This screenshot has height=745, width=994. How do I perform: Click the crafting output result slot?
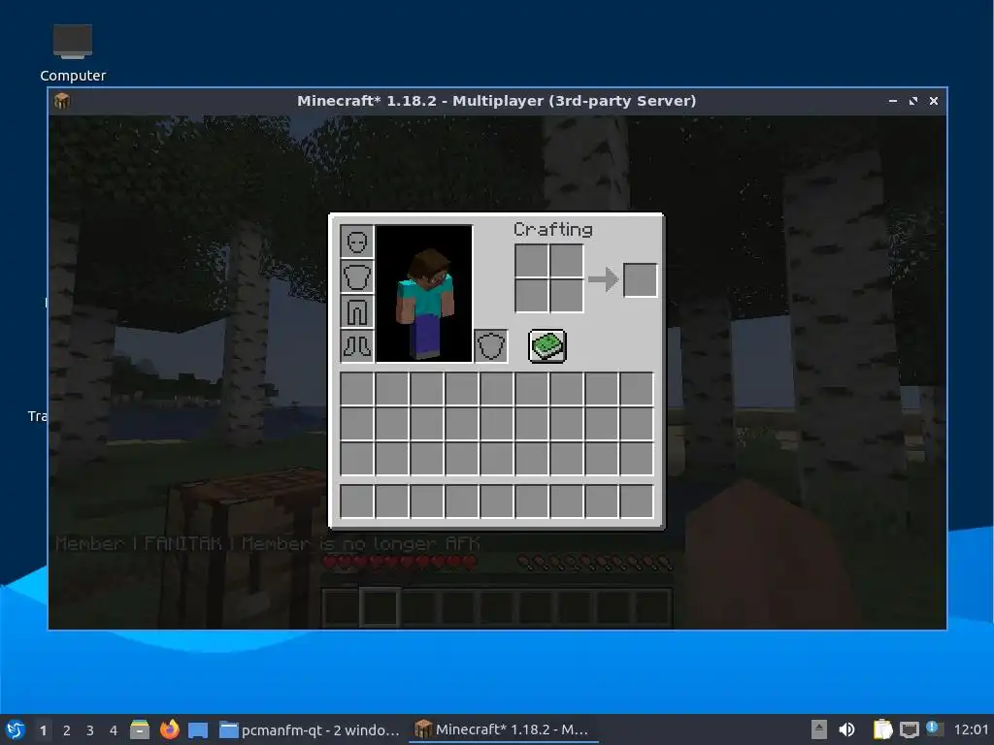point(641,280)
